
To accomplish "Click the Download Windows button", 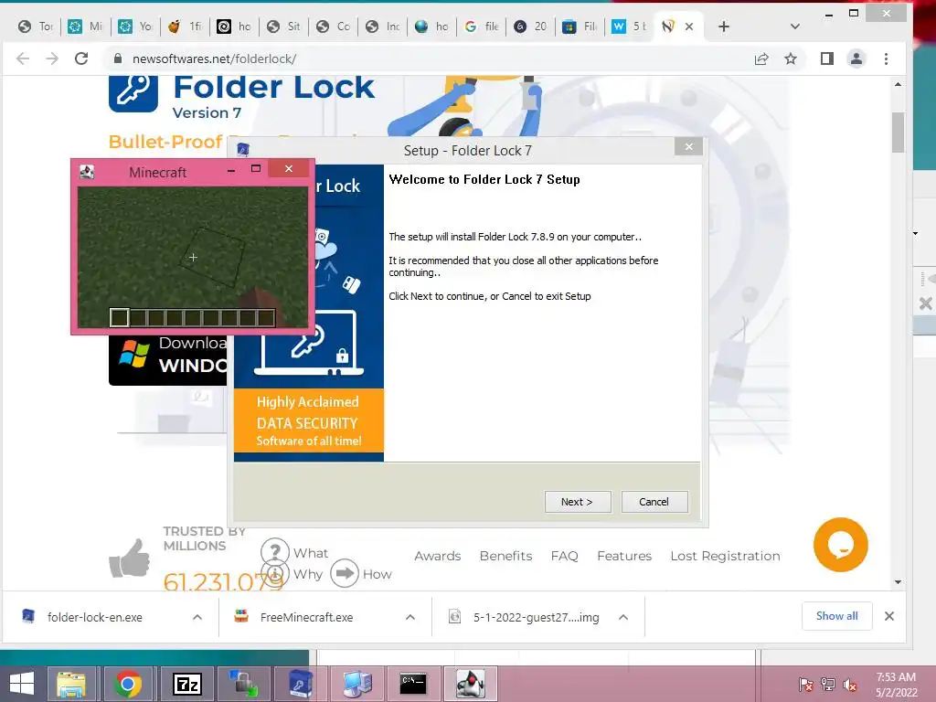I will click(168, 360).
